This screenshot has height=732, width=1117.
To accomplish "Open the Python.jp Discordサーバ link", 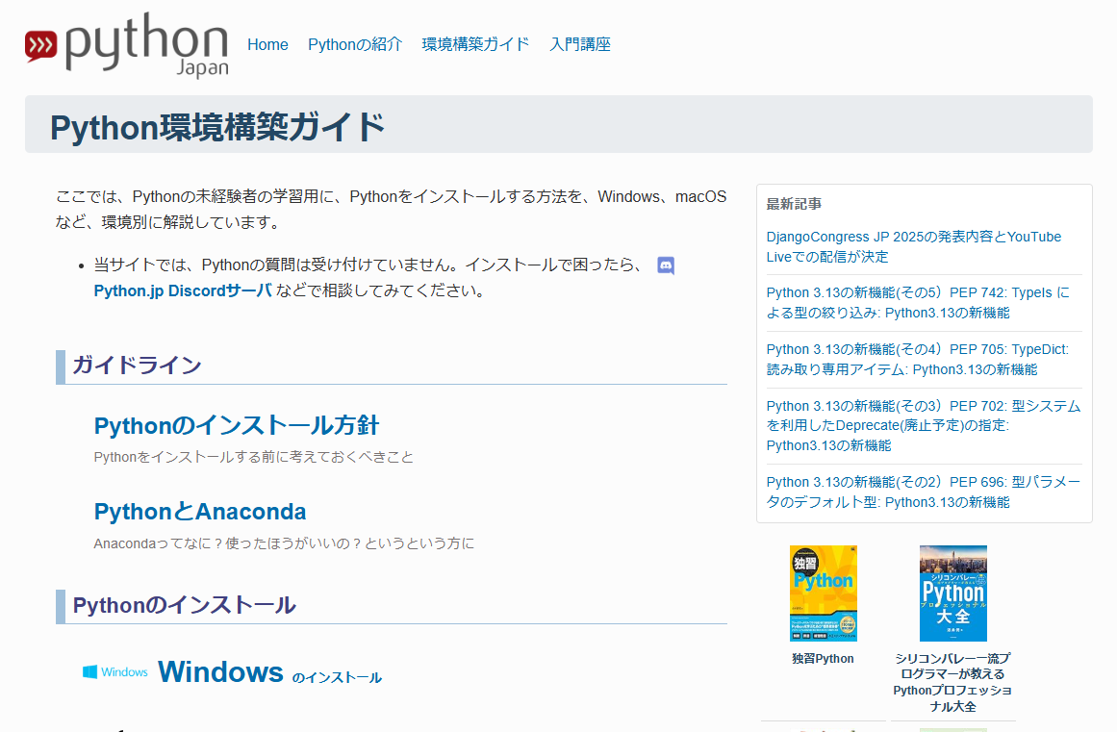I will [183, 290].
